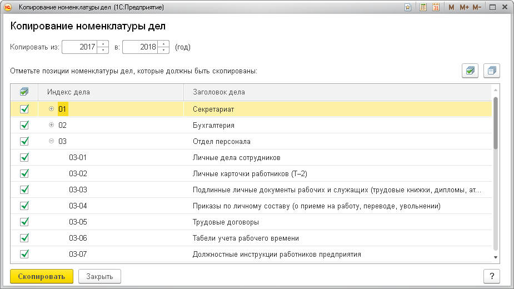Click the Закрыть button
Screen dimensions: 514x289
[99, 277]
